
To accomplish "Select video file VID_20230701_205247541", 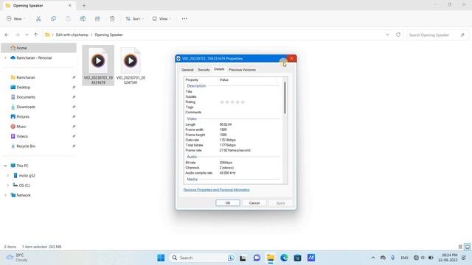I will pos(131,66).
